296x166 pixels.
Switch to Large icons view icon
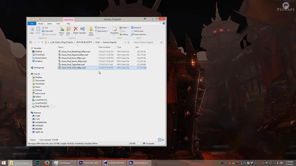pyautogui.click(x=163, y=140)
